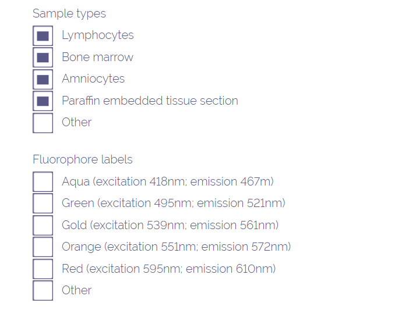The height and width of the screenshot is (321, 409).
Task: Click the Amniocytes label text
Action: pyautogui.click(x=93, y=79)
